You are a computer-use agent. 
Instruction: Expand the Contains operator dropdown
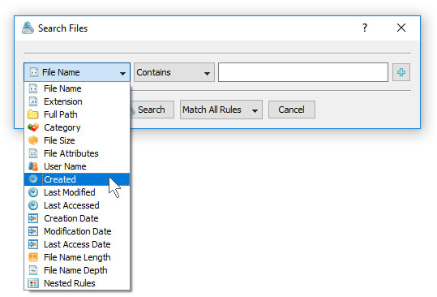click(174, 72)
